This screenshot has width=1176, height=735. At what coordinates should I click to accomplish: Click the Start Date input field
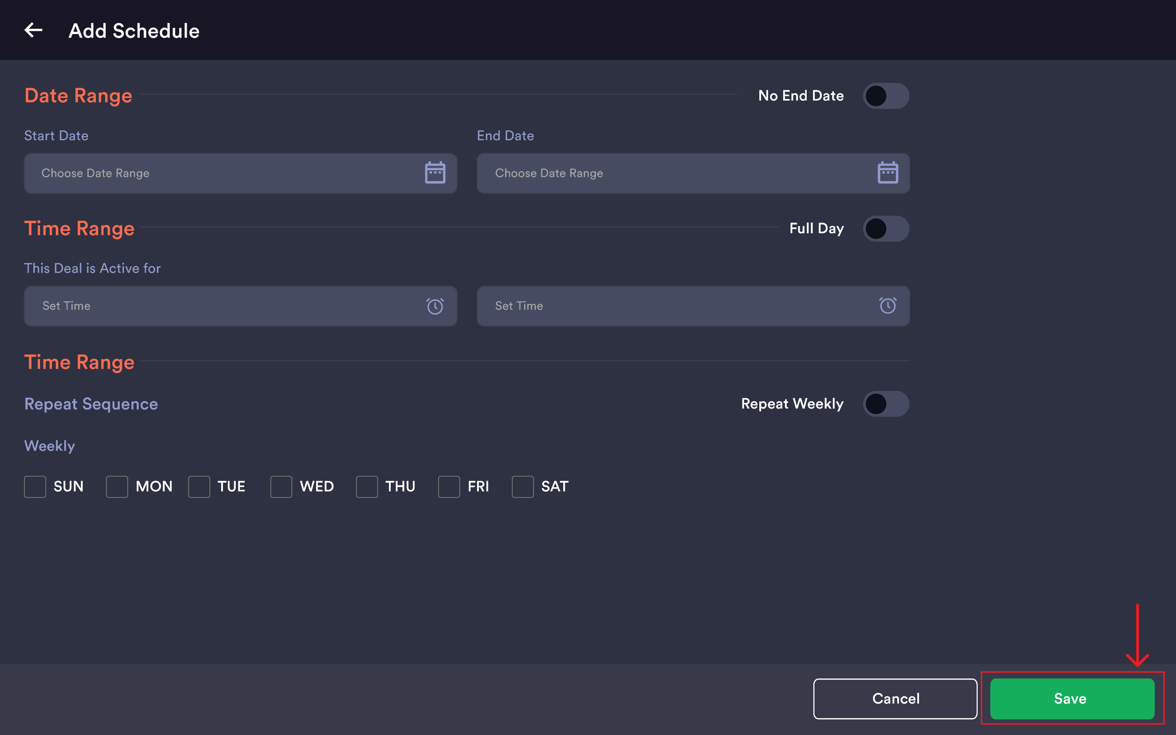coord(241,173)
